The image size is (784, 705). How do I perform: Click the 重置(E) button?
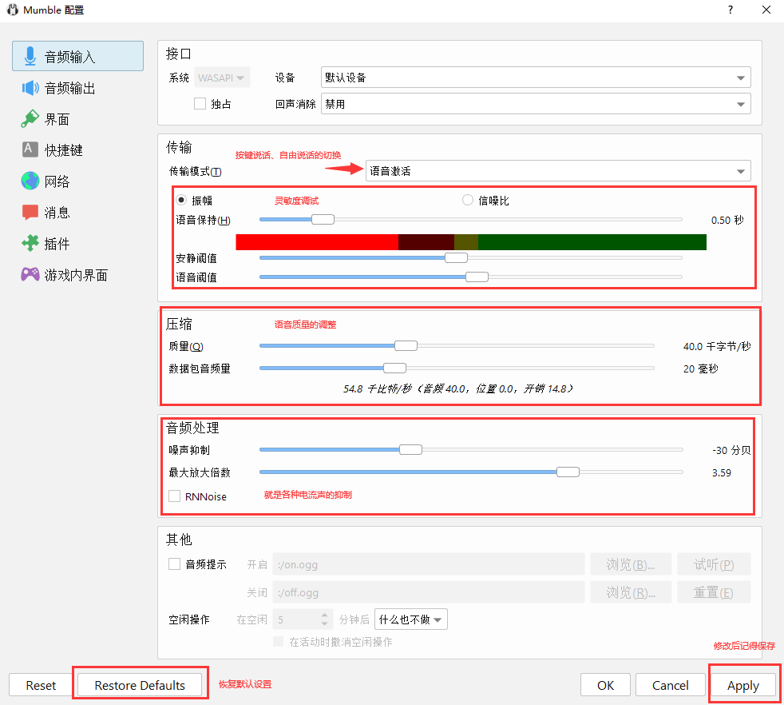(x=714, y=592)
